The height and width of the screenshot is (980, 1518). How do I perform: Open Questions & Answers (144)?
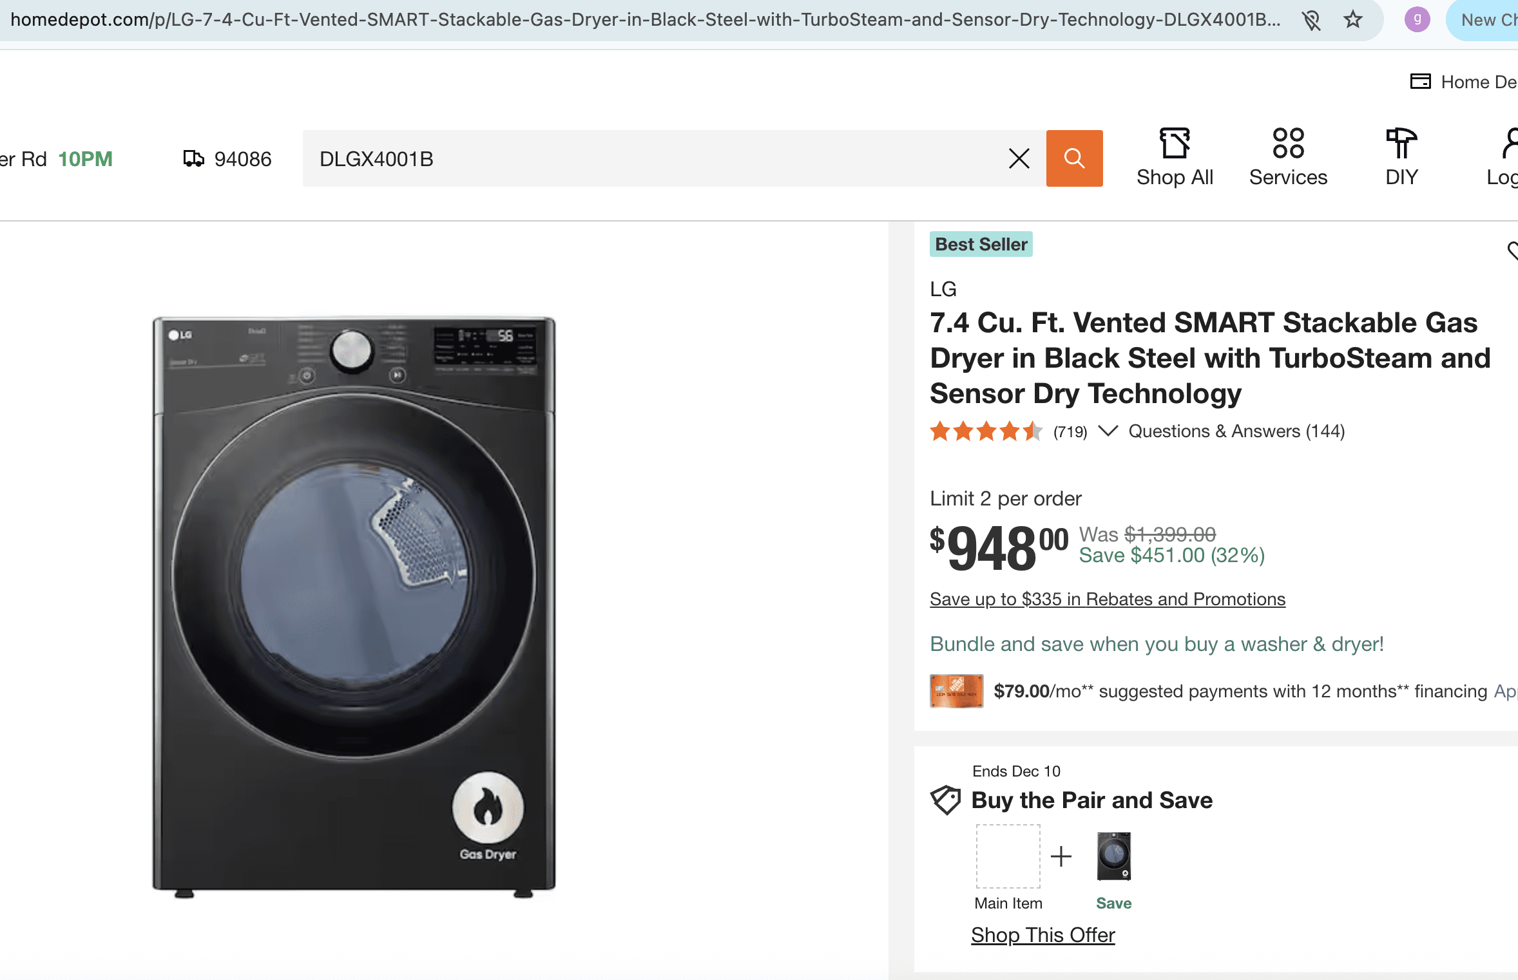coord(1235,431)
